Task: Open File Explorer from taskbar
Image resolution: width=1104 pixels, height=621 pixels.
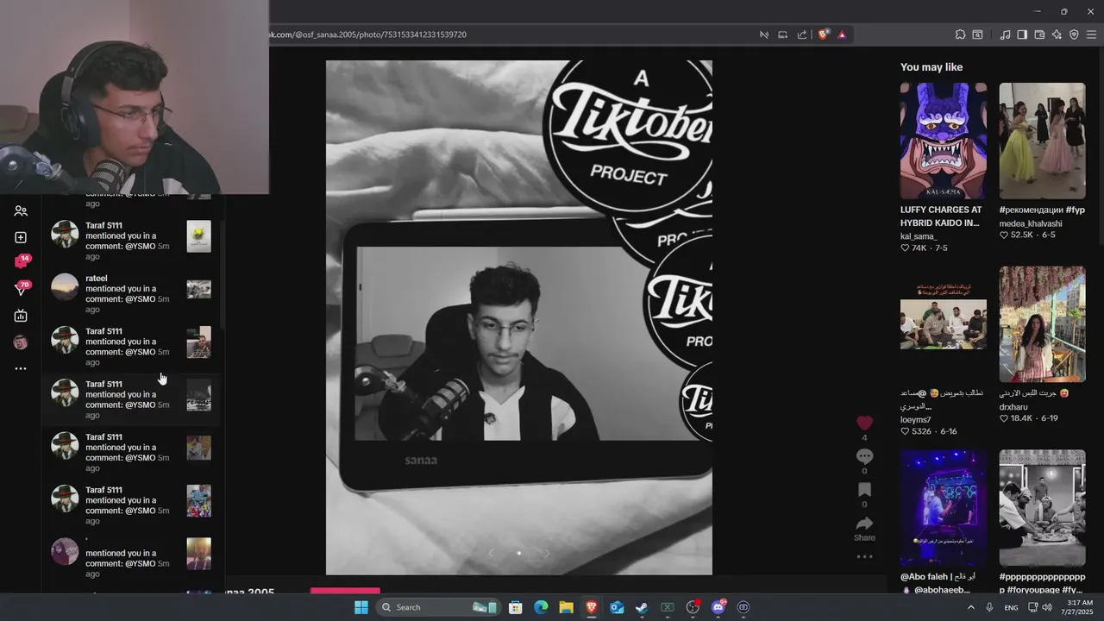Action: point(566,607)
